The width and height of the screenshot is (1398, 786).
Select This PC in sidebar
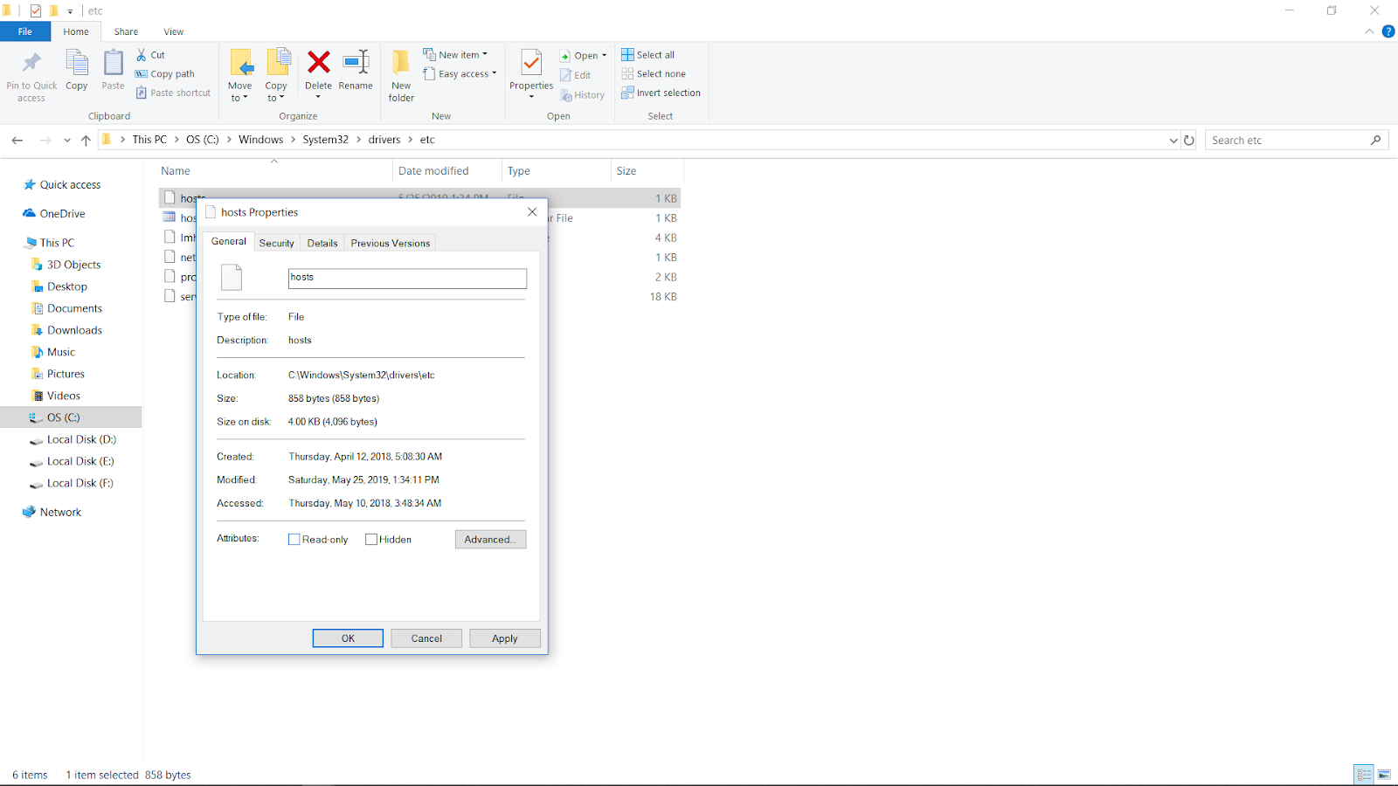coord(49,243)
